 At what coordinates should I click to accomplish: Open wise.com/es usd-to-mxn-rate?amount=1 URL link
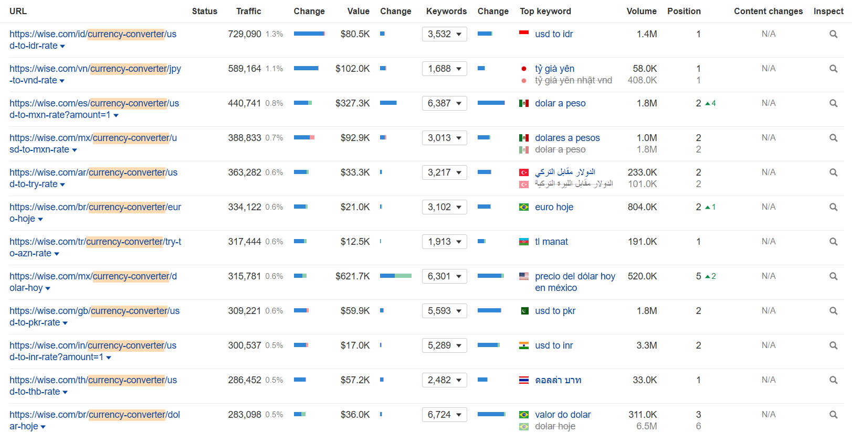[x=94, y=109]
